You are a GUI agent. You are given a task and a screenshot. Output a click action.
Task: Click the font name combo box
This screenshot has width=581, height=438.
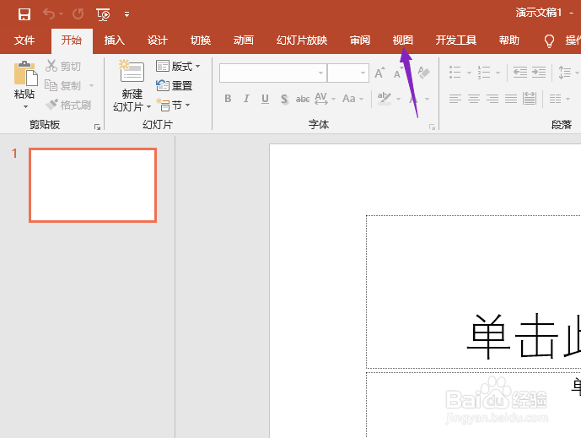pyautogui.click(x=273, y=73)
